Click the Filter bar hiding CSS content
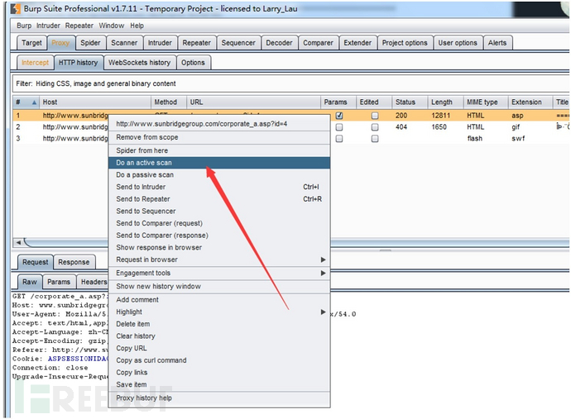This screenshot has height=419, width=571. [x=290, y=83]
